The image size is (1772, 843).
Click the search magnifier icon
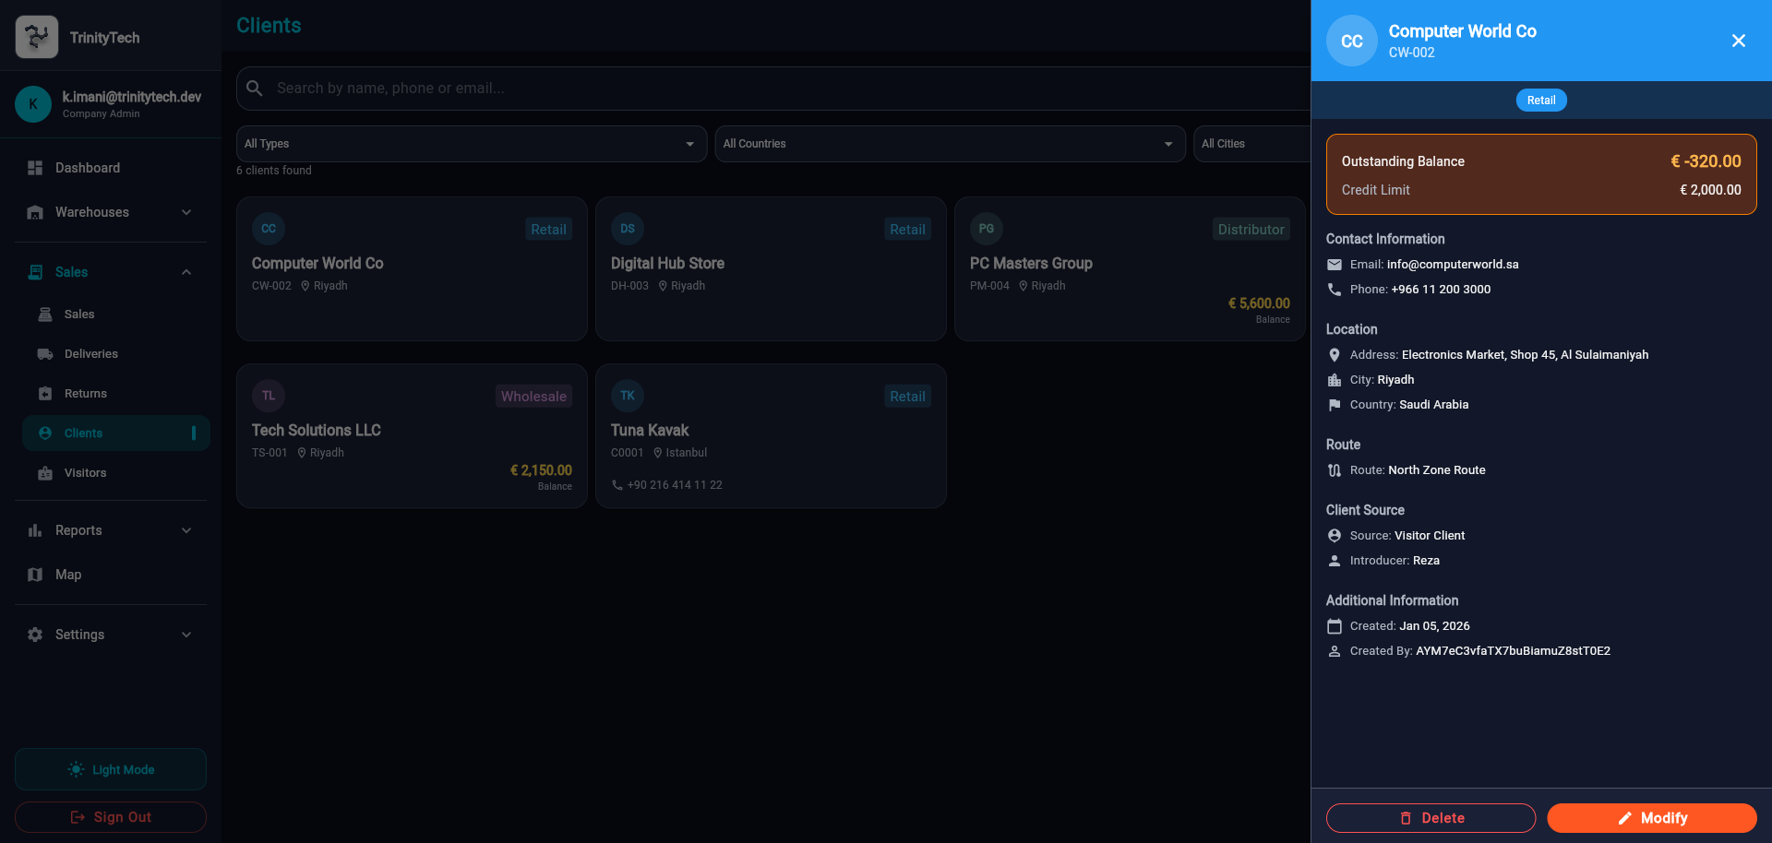[x=255, y=89]
